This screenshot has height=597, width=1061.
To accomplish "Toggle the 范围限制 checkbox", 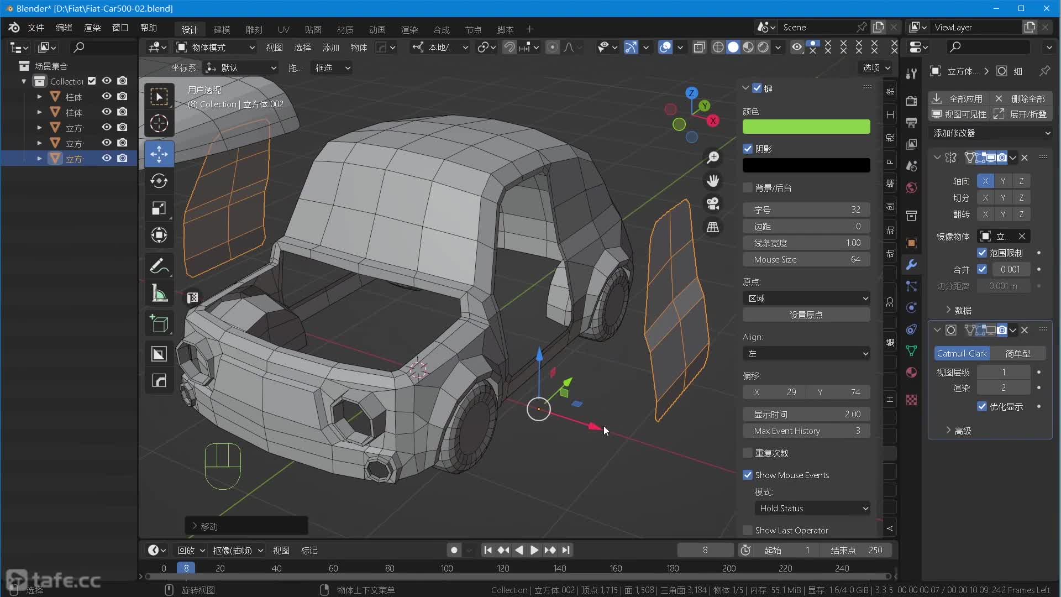I will 982,253.
